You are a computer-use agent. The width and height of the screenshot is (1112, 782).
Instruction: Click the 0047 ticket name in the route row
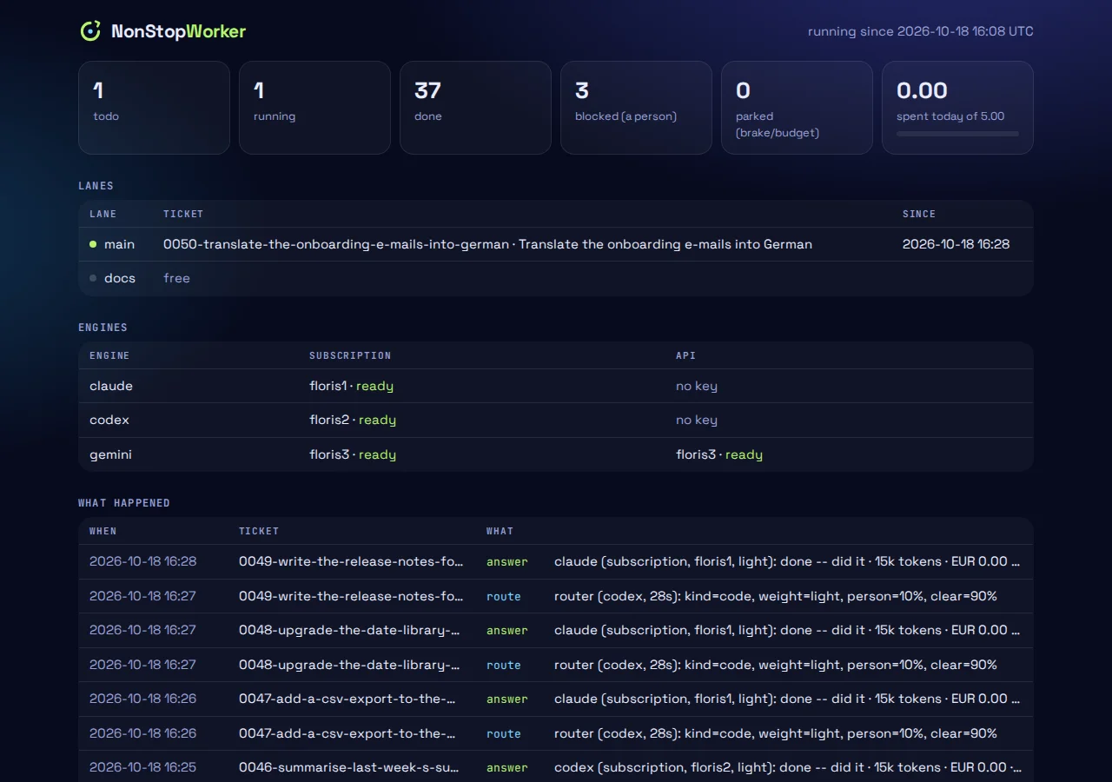pos(347,733)
